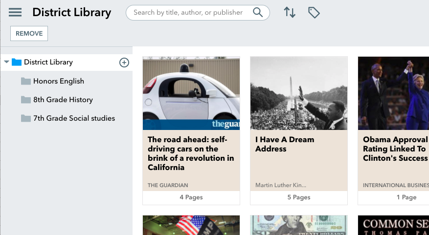Click the '5 Pages' label
The width and height of the screenshot is (429, 235).
[299, 197]
